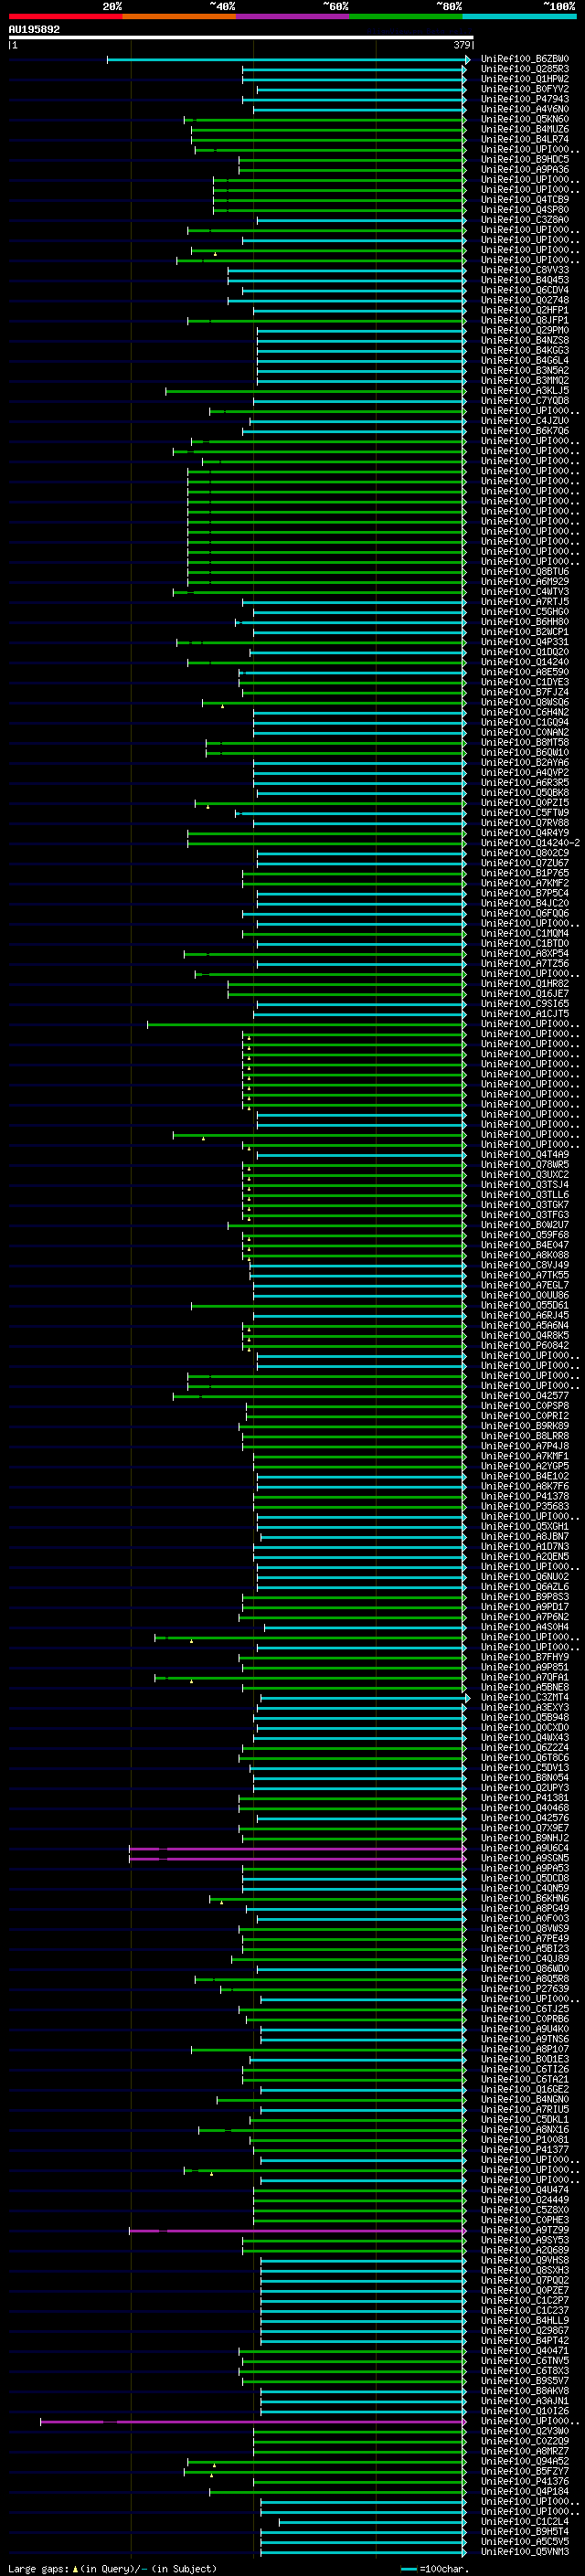Screen dimensions: 585x2576
Task: Pick the UniRef100_C8VV33 row label
Action: point(524,270)
